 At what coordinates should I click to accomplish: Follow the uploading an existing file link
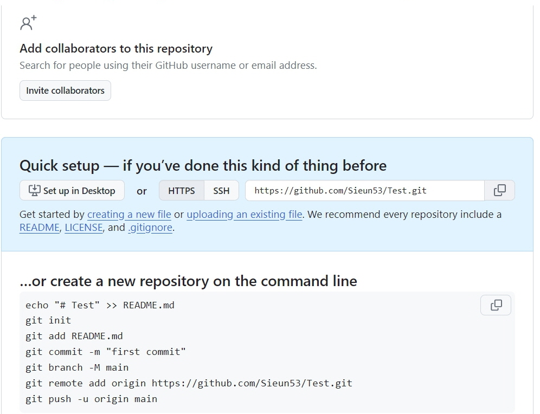click(244, 215)
